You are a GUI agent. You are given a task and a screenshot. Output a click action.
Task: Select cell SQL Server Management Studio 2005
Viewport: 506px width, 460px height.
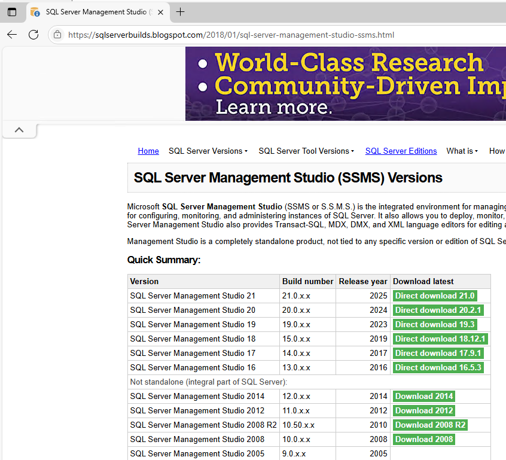[203, 453]
